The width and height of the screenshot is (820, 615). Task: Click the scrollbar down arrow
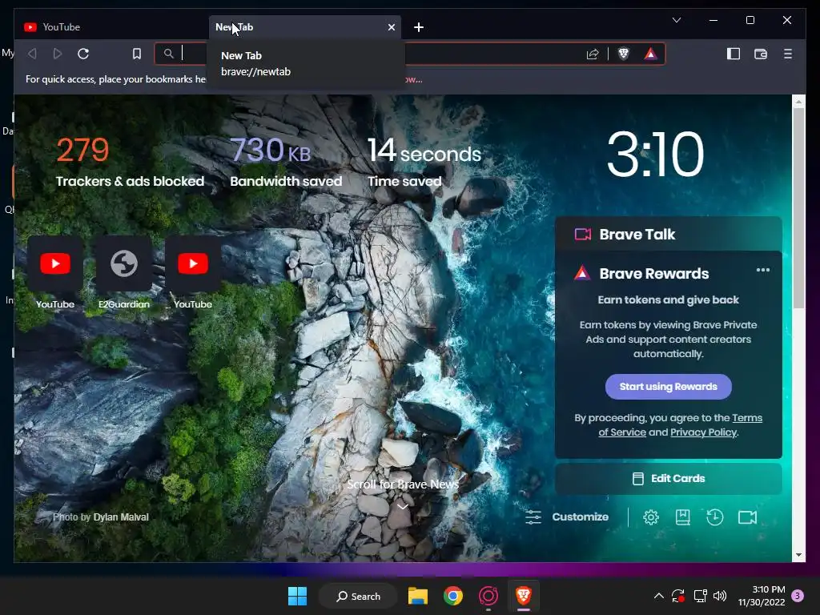798,555
